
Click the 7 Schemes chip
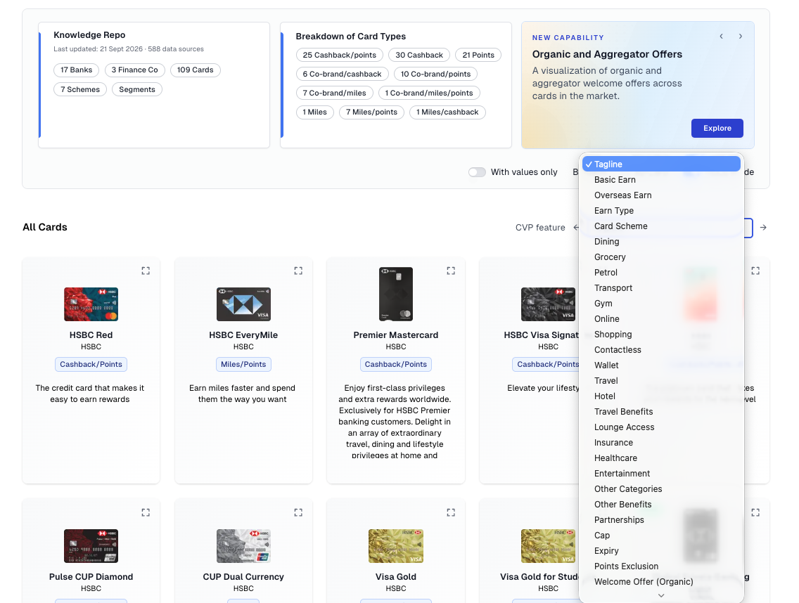[x=80, y=89]
